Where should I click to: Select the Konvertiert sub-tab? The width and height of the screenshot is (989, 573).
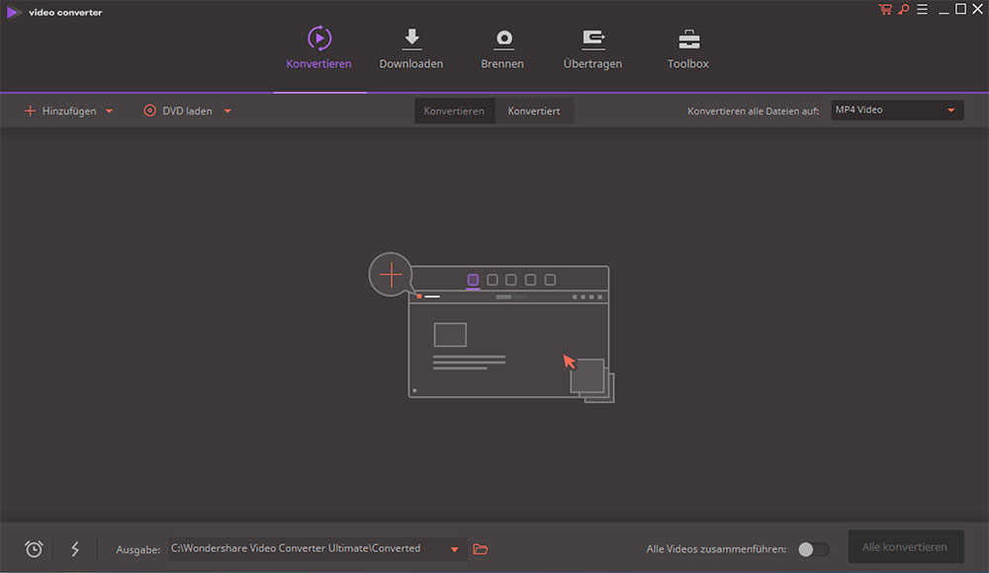pos(534,111)
